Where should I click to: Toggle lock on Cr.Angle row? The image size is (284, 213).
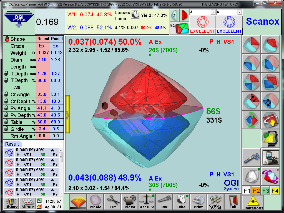point(6,94)
